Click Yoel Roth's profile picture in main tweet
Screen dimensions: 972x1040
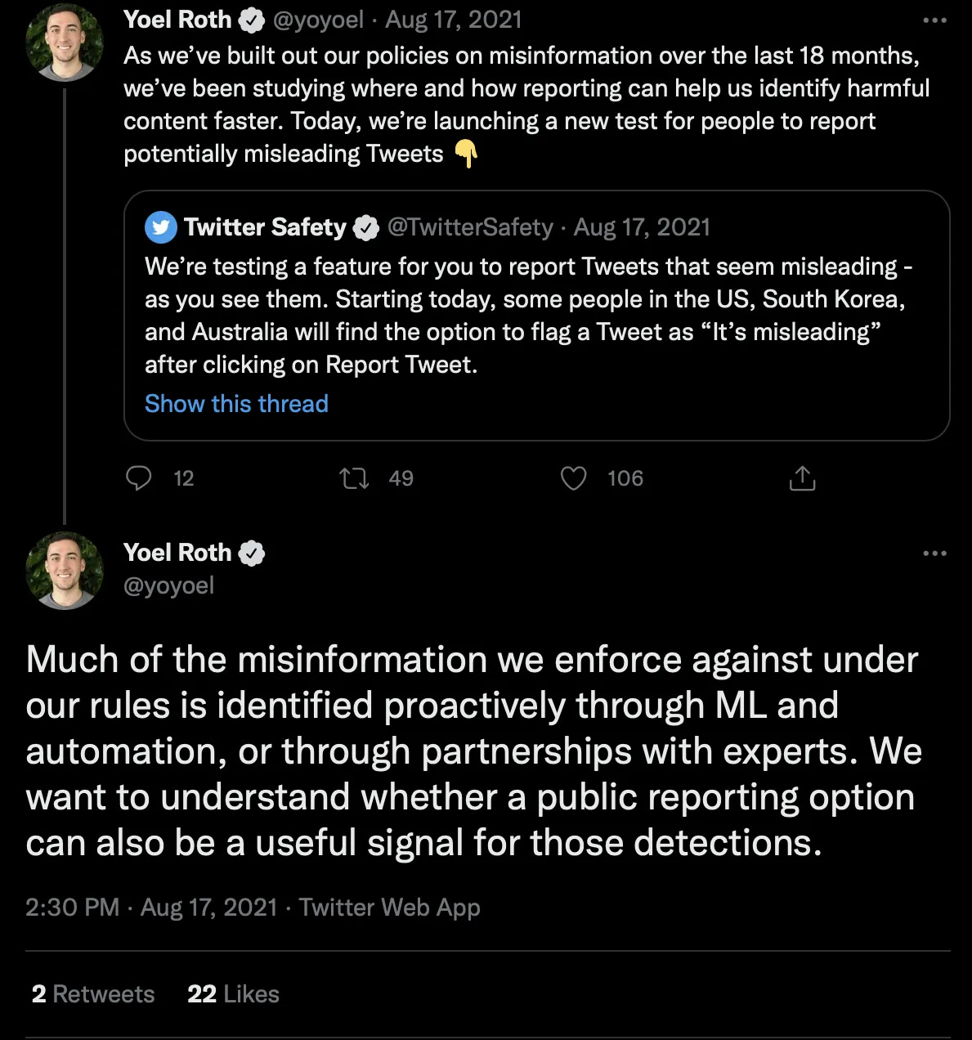[65, 571]
